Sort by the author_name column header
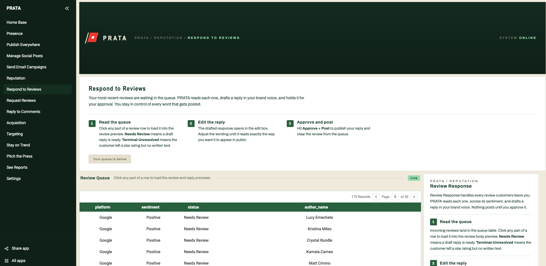Image resolution: width=546 pixels, height=266 pixels. tap(316, 207)
